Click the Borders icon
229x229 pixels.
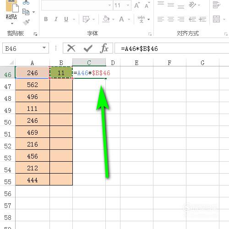[86, 19]
